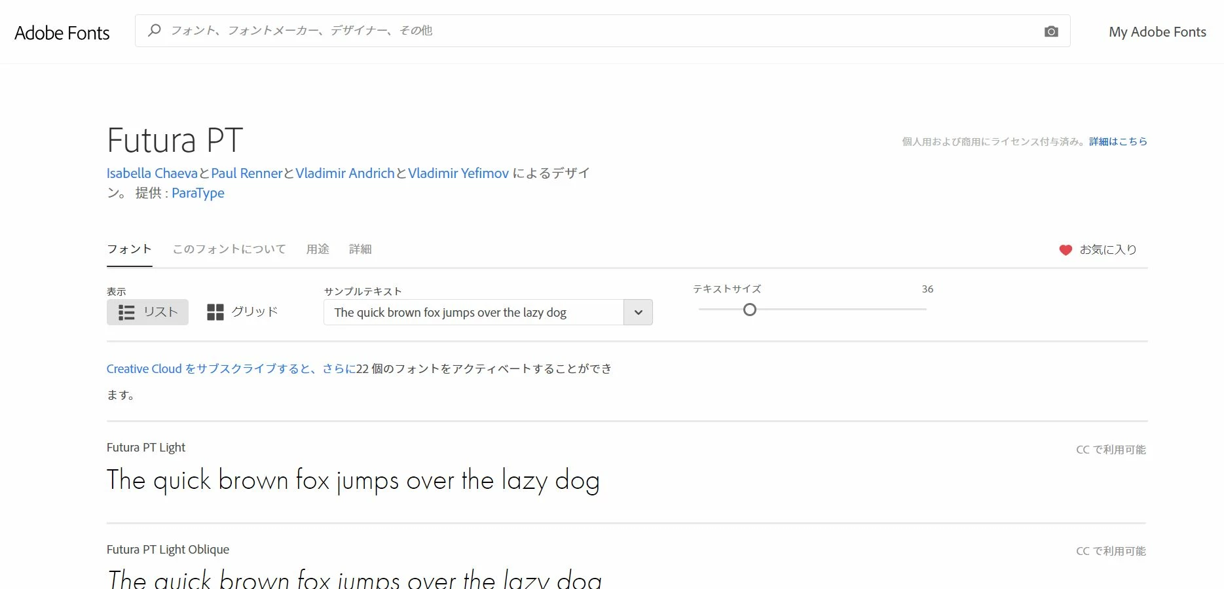The height and width of the screenshot is (589, 1224).
Task: Open designer Isabella Chaeva link
Action: click(x=152, y=173)
